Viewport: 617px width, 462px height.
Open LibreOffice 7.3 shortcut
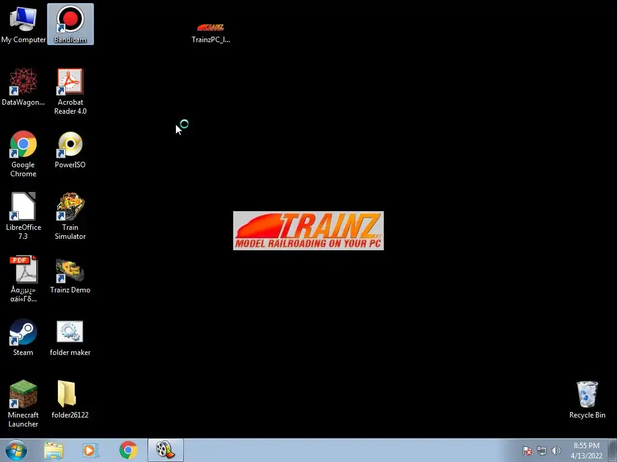tap(23, 216)
